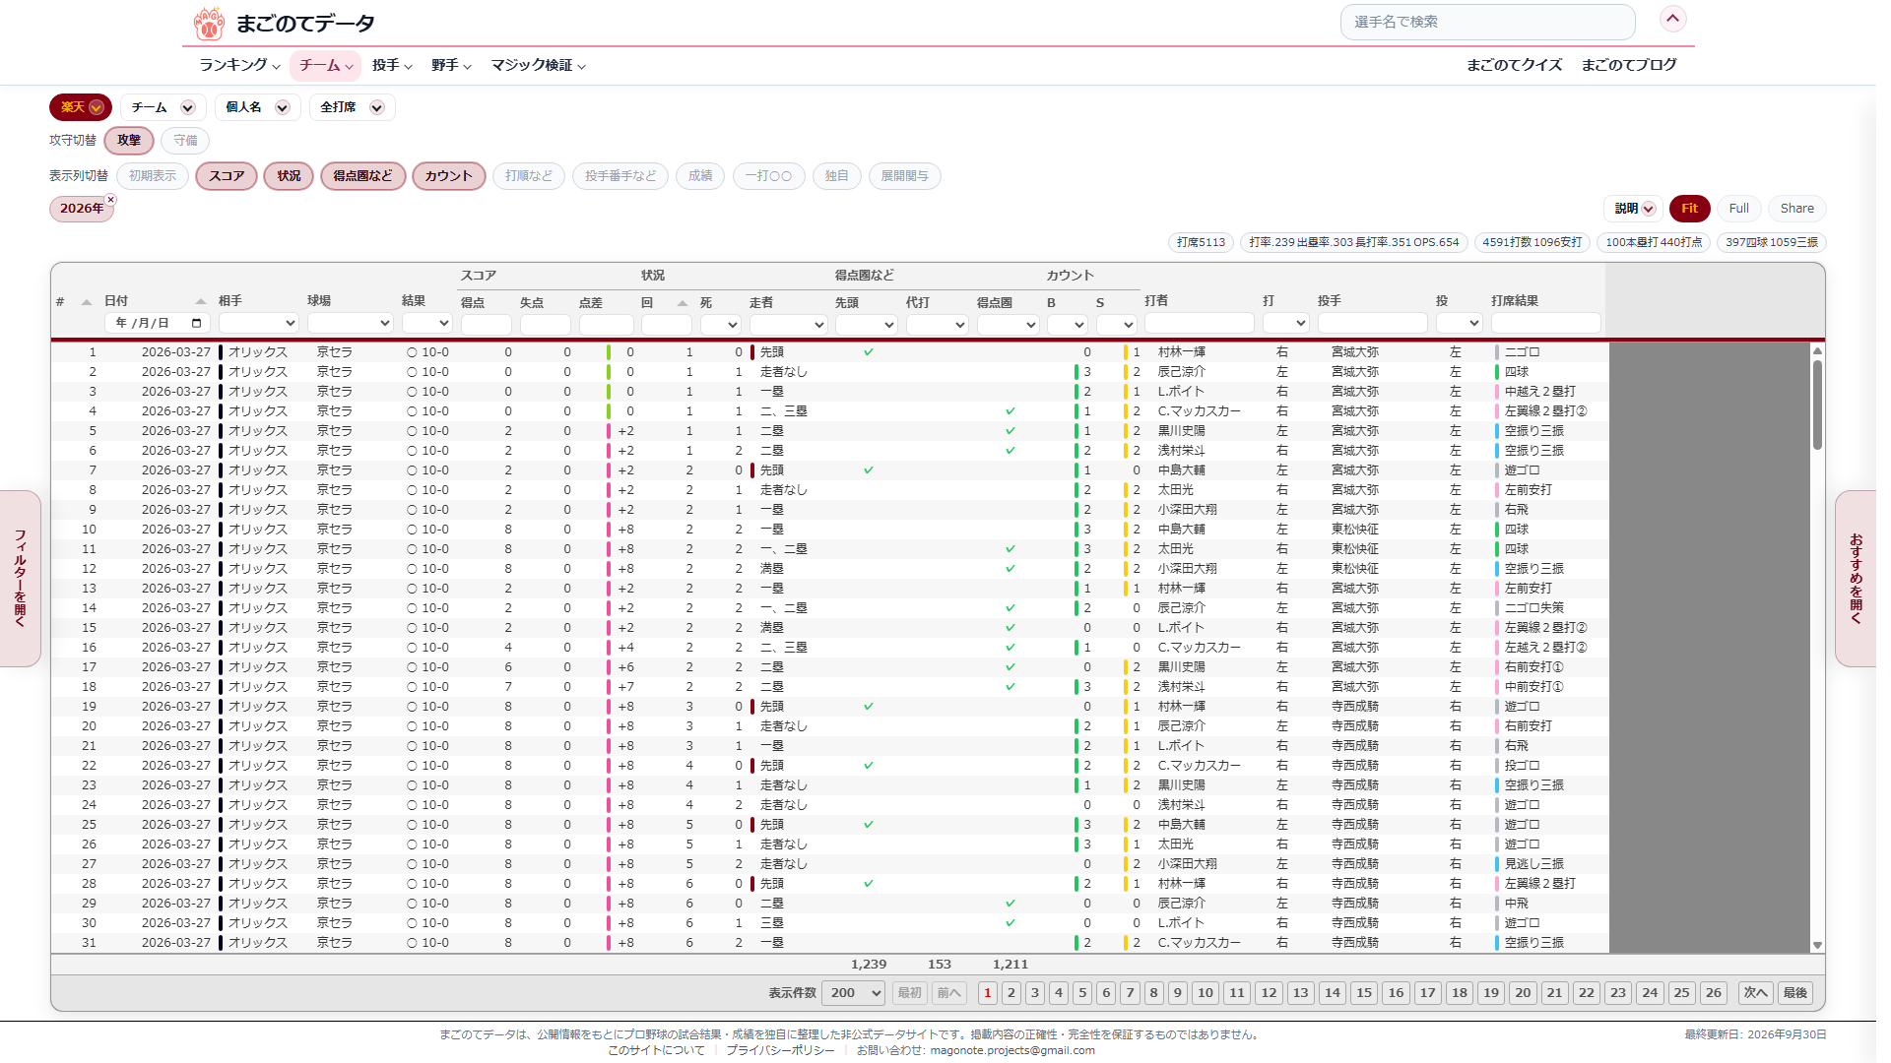Toggle the 攻撃 mode
Viewport: 1891px width, 1063px height.
(129, 141)
